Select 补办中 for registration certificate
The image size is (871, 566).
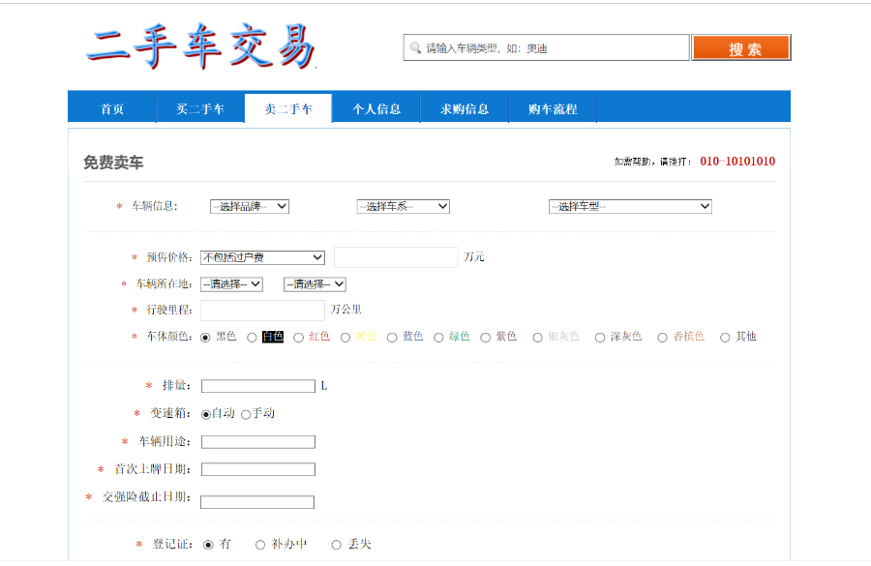[x=260, y=545]
